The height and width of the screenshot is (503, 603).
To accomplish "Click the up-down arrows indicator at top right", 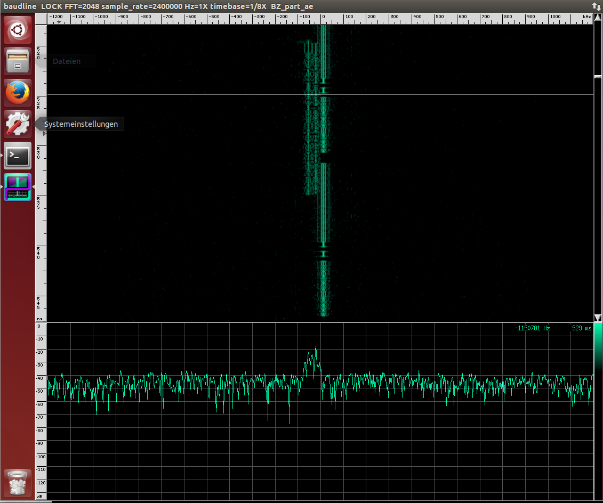I will pyautogui.click(x=597, y=6).
